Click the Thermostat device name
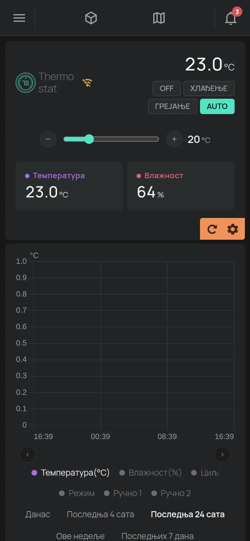Viewport: 250px width, 541px height. [56, 82]
